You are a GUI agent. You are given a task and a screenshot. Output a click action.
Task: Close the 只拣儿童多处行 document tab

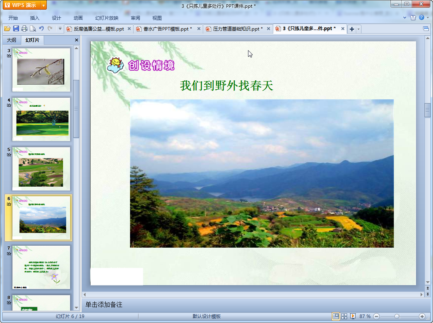[342, 29]
